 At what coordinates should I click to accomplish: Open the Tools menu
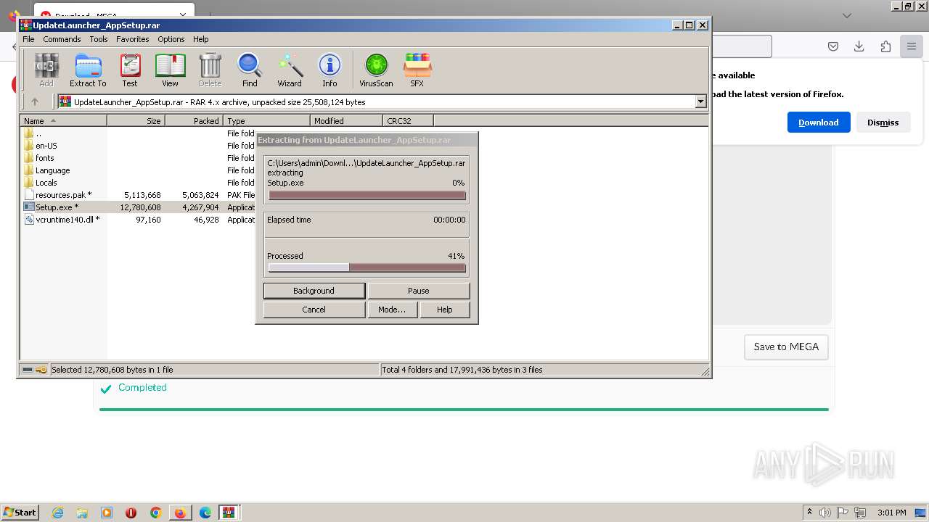(99, 39)
